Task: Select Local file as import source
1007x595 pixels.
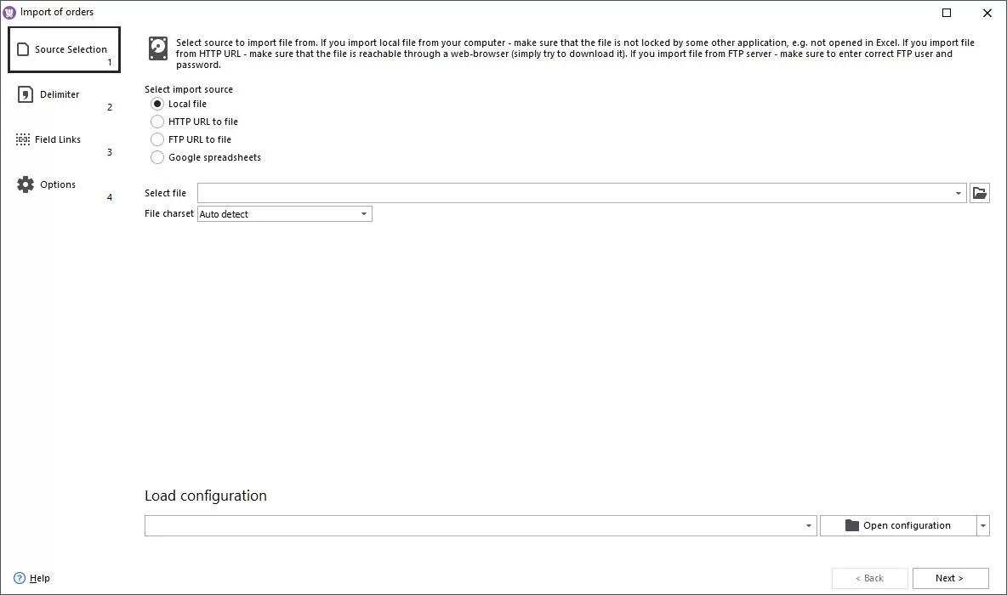Action: coord(157,103)
